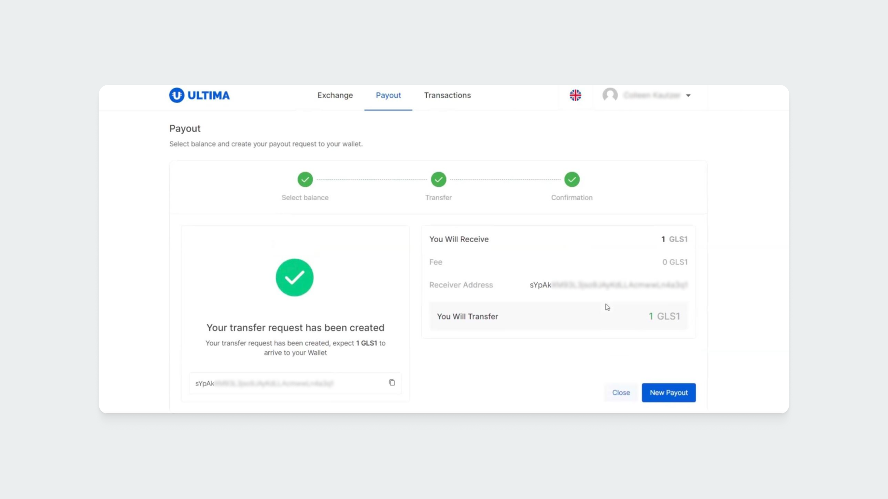Open language selector UK flag
The width and height of the screenshot is (888, 499).
pyautogui.click(x=575, y=95)
